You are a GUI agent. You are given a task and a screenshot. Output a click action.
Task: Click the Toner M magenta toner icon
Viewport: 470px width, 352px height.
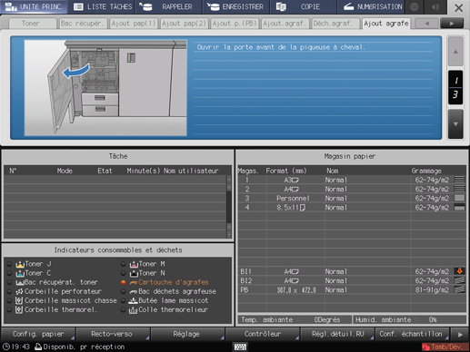click(134, 264)
